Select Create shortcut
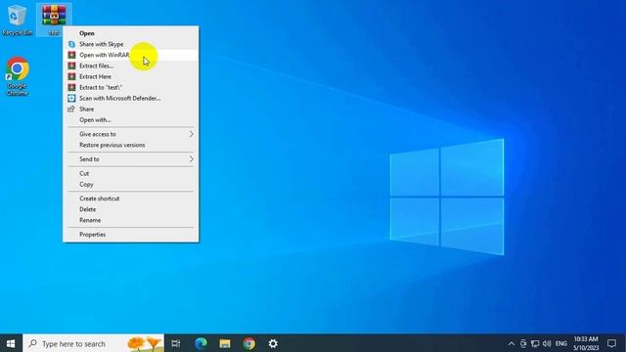Image resolution: width=626 pixels, height=352 pixels. coord(131,198)
